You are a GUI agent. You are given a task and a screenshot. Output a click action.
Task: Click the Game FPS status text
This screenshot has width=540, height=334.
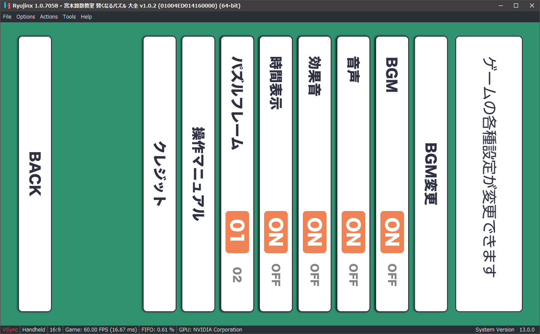[x=101, y=330]
